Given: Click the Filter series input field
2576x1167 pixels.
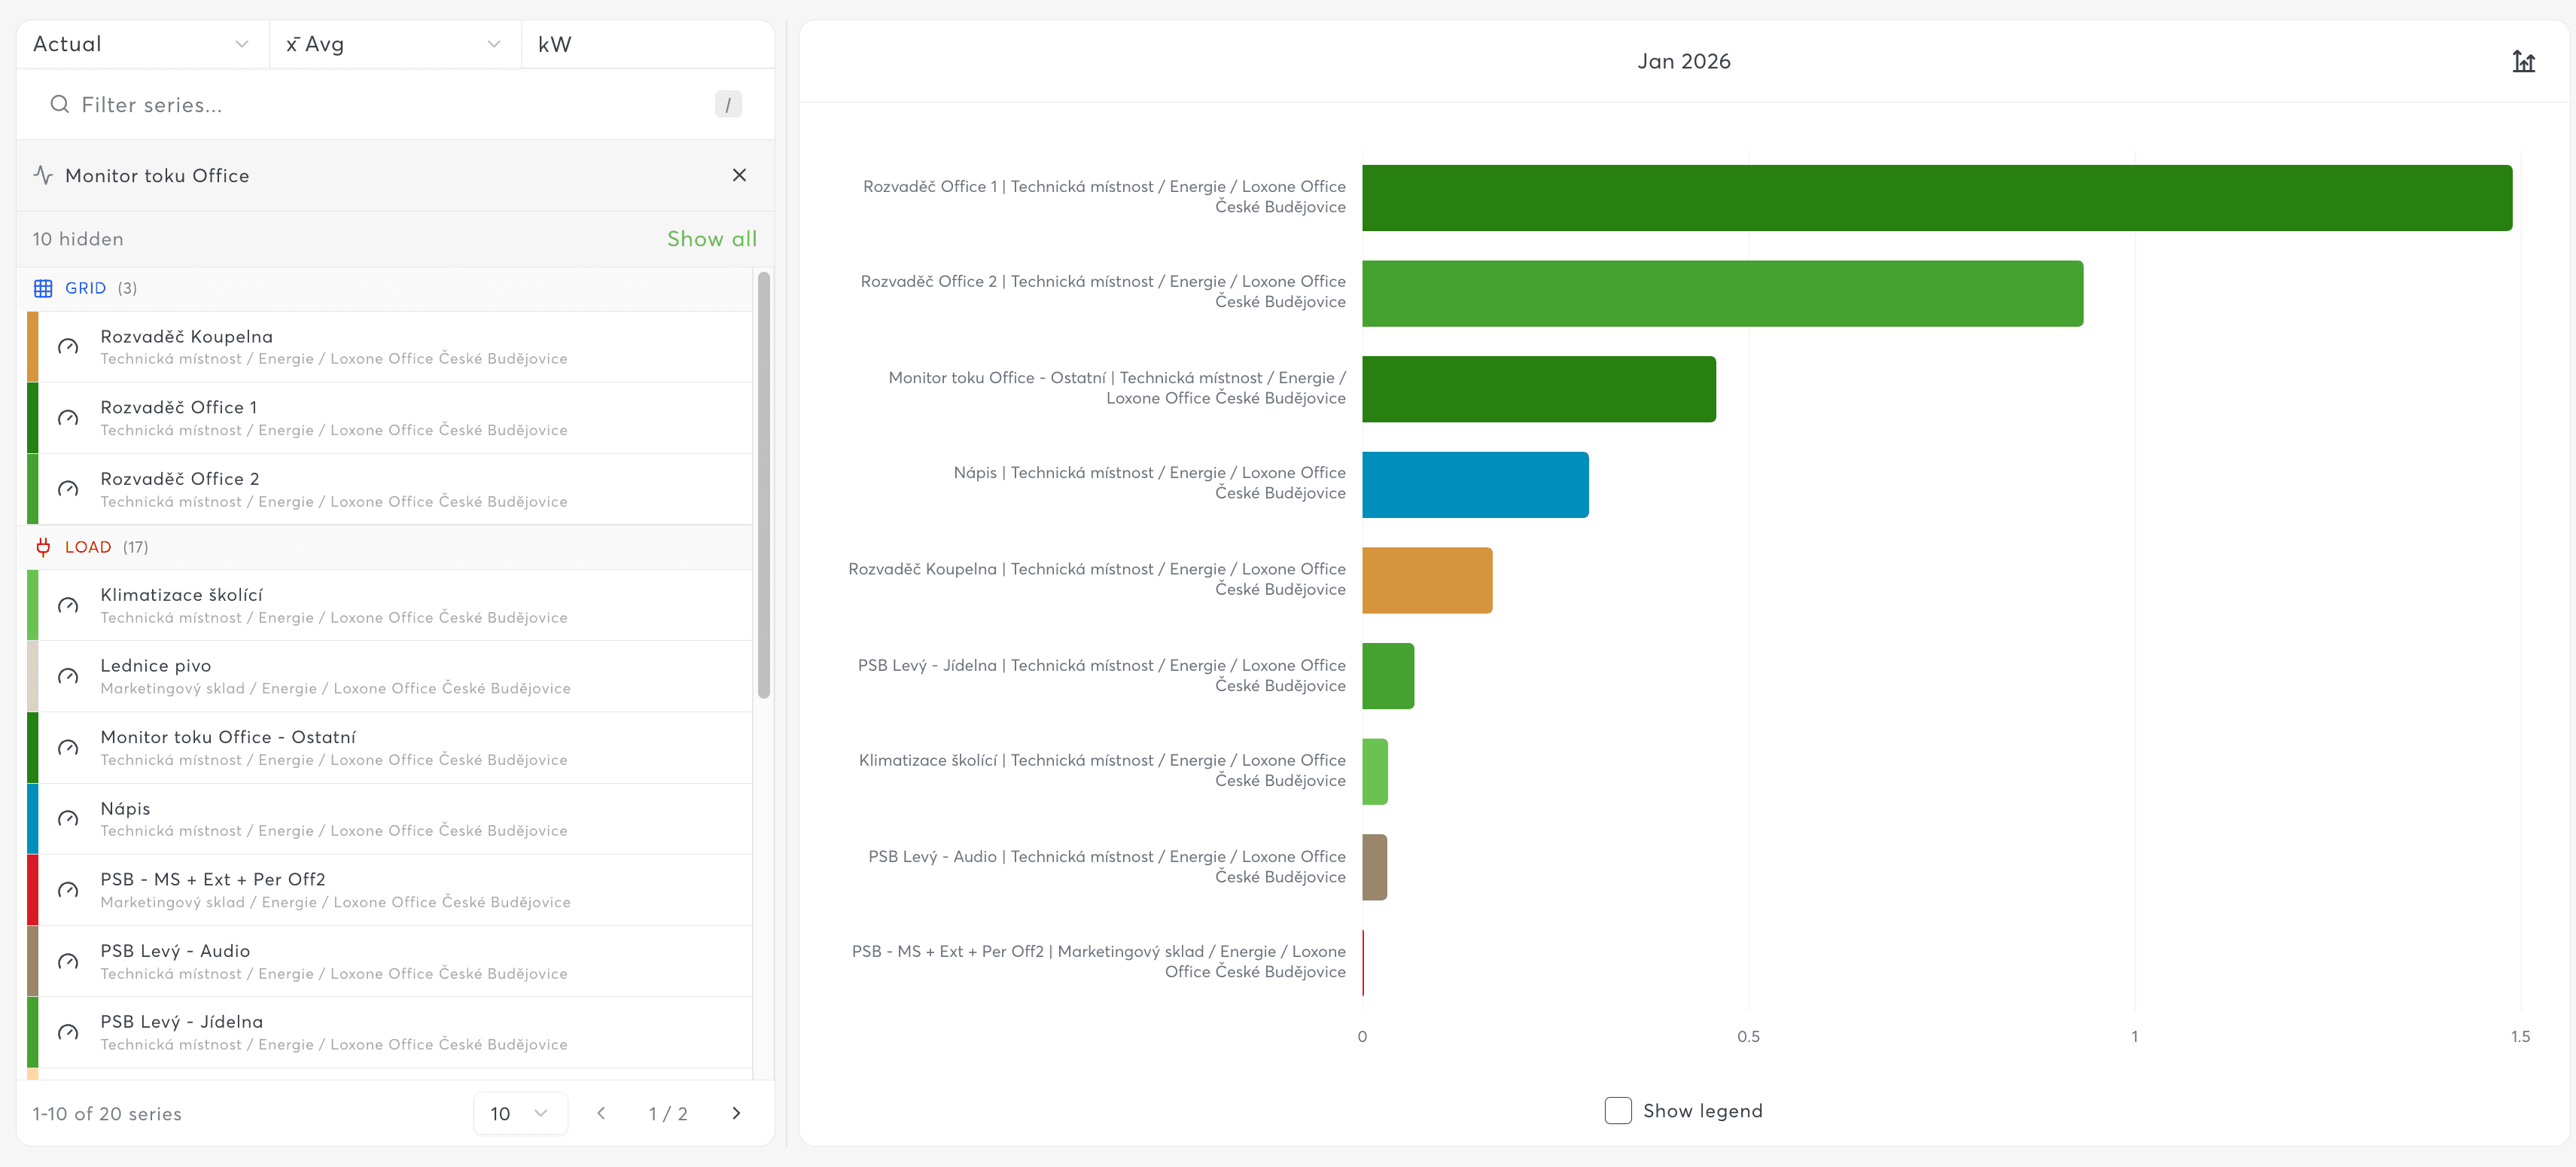Looking at the screenshot, I should [x=395, y=104].
